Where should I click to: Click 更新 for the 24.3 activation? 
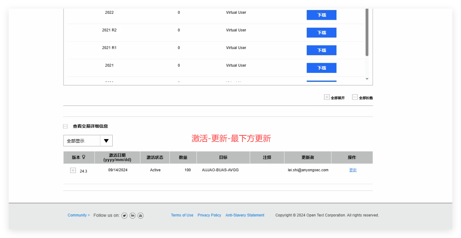tap(352, 170)
